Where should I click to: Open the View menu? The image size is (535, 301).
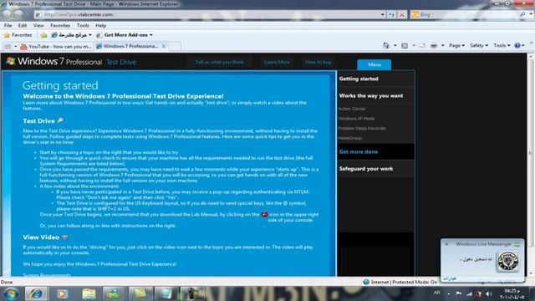[x=38, y=26]
